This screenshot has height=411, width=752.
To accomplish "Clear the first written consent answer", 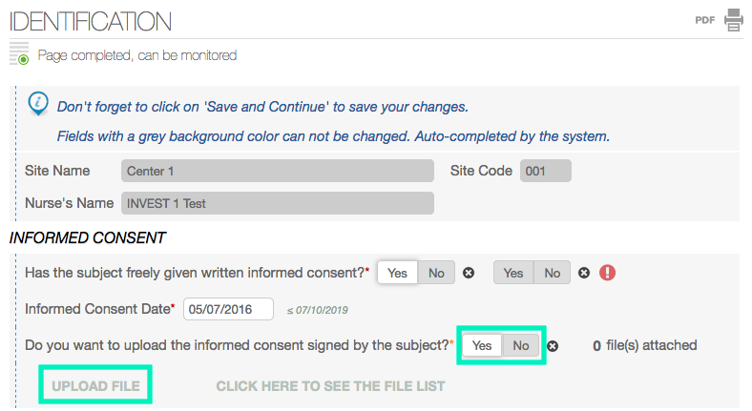I will click(x=469, y=273).
